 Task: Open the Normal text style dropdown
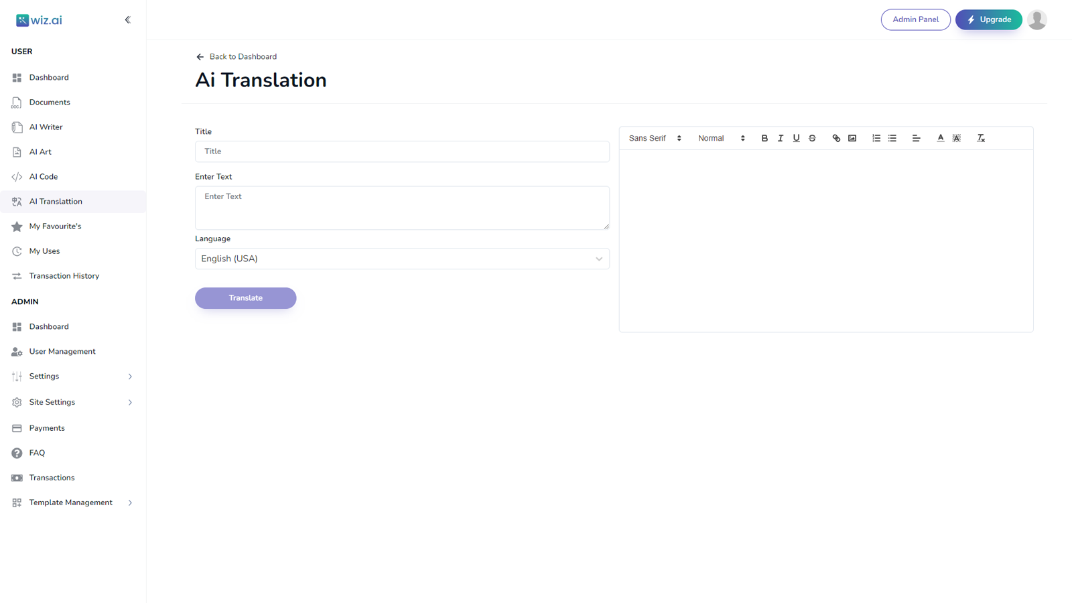(720, 138)
